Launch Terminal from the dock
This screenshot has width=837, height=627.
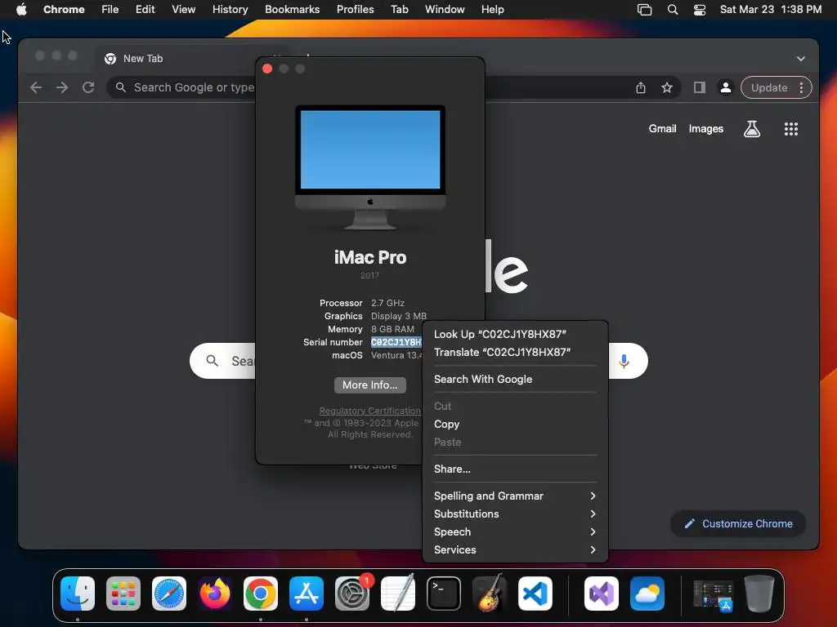(x=444, y=594)
